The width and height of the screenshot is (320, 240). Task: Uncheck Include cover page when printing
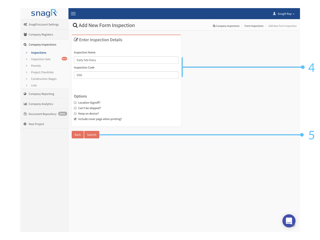pos(75,119)
